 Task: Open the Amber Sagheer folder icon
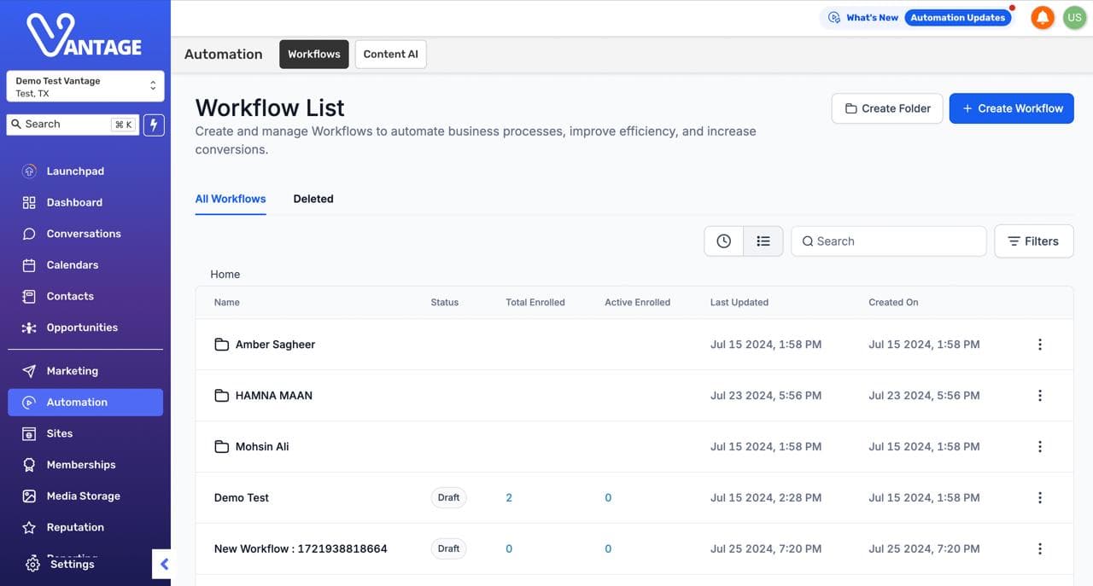pyautogui.click(x=221, y=345)
